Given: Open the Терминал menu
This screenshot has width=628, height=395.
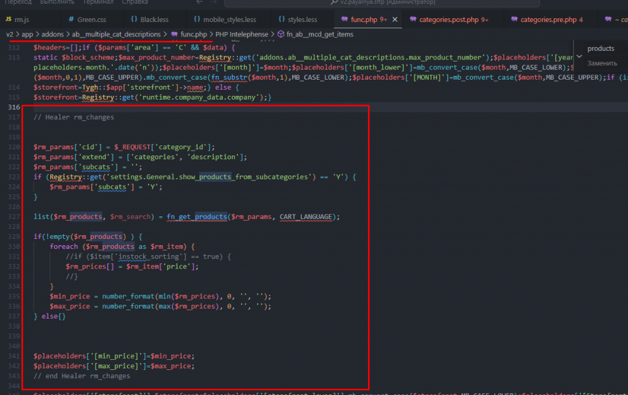Looking at the screenshot, I should (x=98, y=3).
